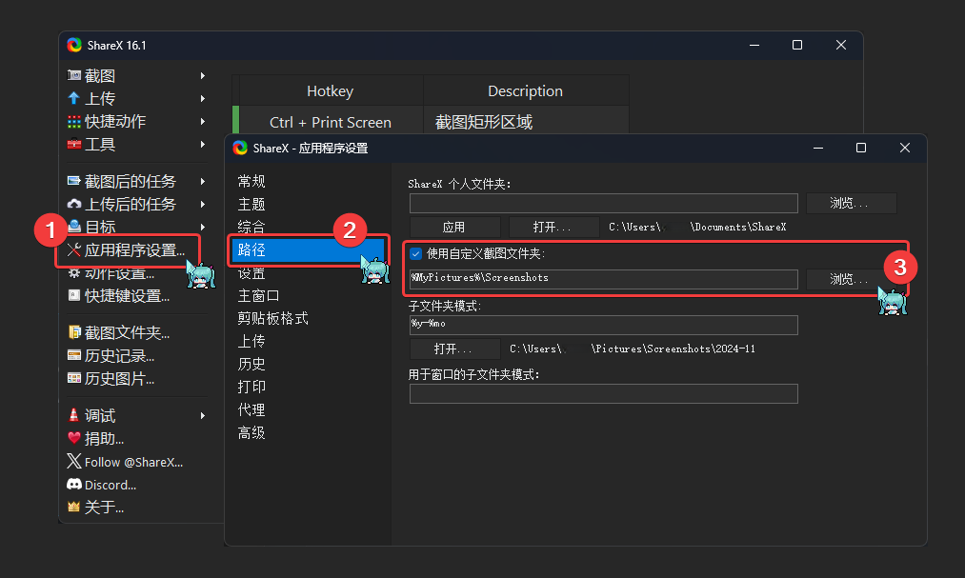Toggle the 使用自定义截图文件夹 checkbox

[416, 254]
